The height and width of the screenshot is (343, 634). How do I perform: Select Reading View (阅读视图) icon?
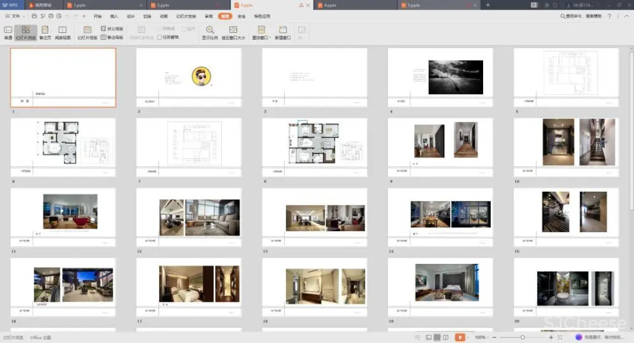63,32
